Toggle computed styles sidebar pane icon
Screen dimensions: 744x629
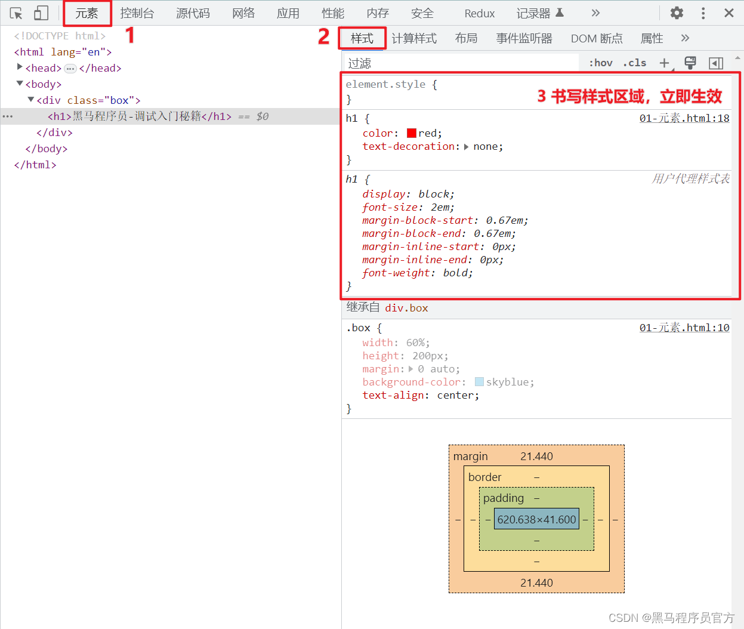(x=716, y=63)
